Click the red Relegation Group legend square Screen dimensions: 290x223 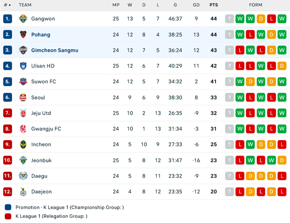tap(8, 216)
